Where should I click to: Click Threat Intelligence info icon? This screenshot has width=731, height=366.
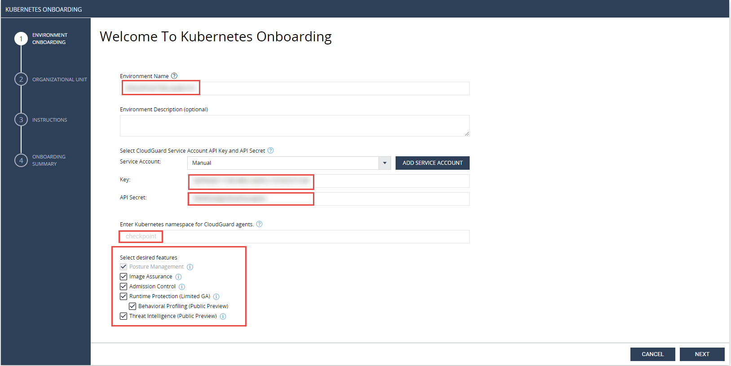click(223, 316)
